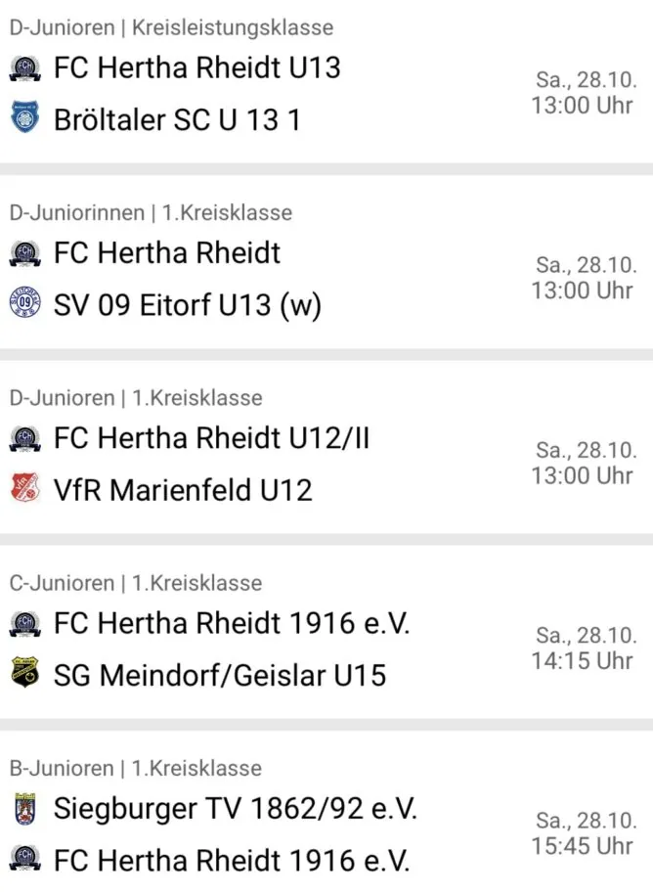
Task: Click the VfR Marienfeld red logo
Action: pos(25,488)
